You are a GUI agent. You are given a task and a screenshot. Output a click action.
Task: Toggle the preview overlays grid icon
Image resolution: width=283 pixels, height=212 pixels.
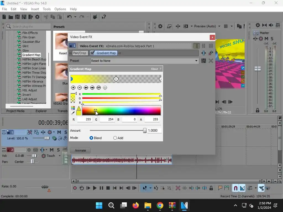coord(226,26)
